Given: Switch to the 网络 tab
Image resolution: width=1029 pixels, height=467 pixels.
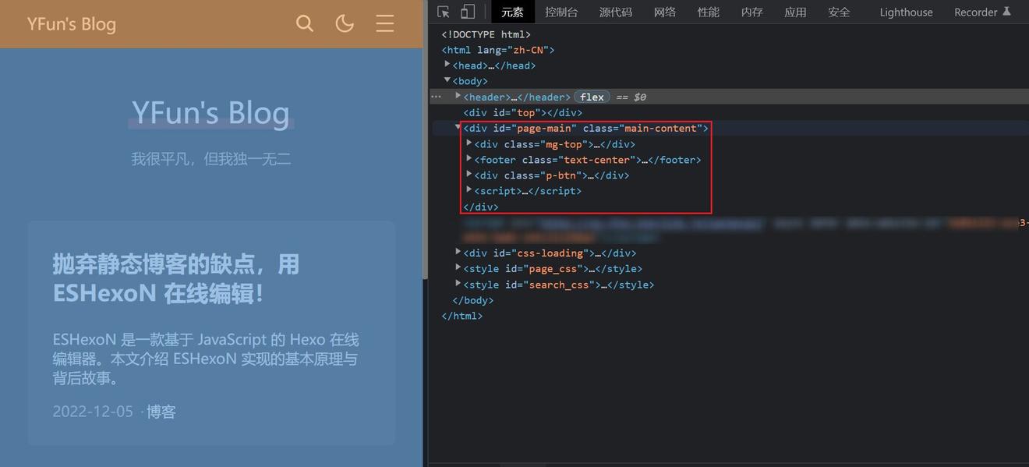Looking at the screenshot, I should click(664, 12).
